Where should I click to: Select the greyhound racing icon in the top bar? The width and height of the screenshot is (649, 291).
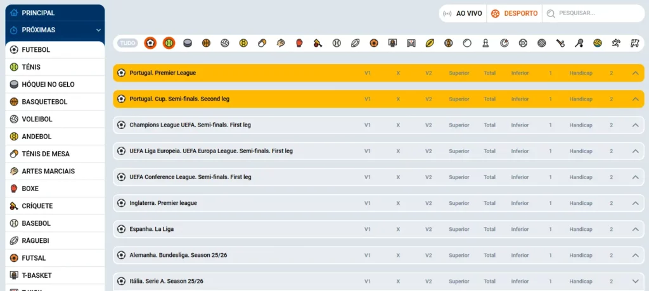tap(634, 43)
